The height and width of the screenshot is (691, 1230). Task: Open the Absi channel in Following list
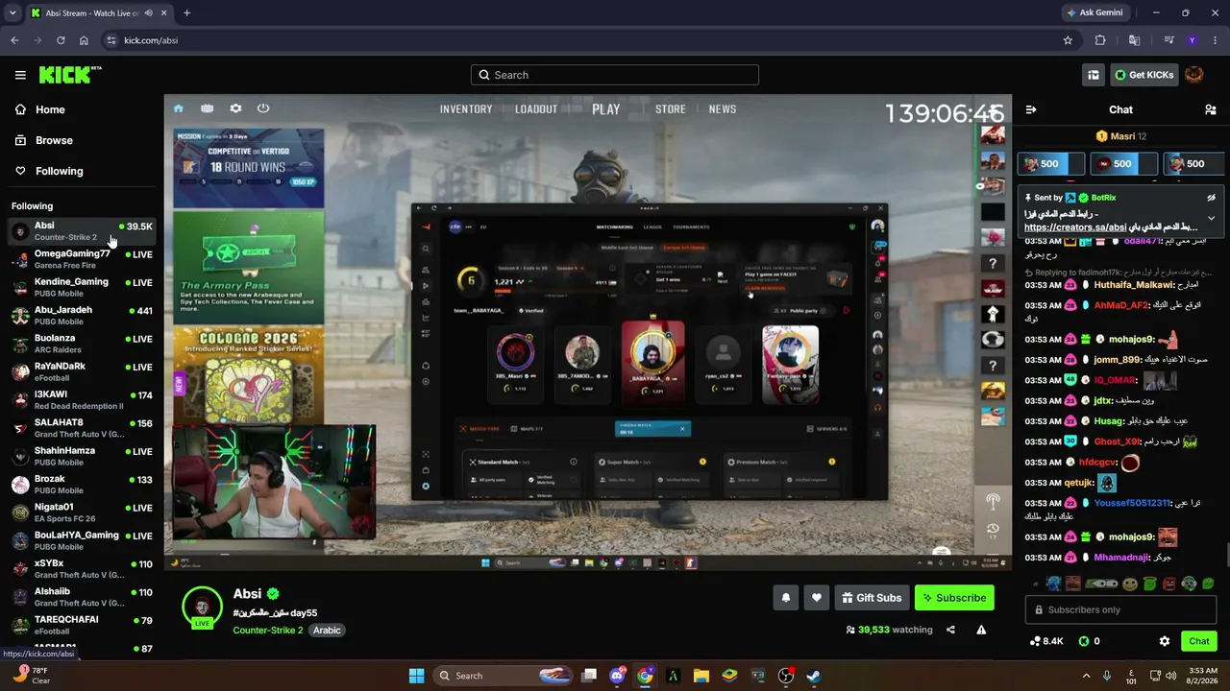click(x=82, y=231)
